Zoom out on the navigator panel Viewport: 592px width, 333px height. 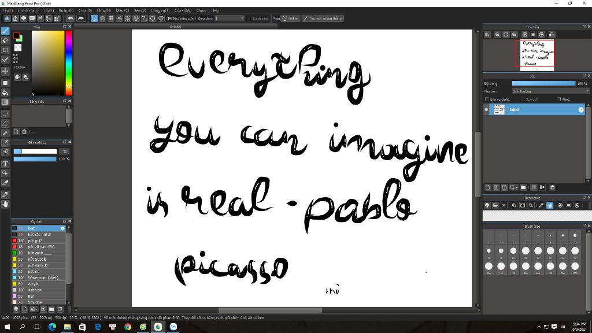click(514, 35)
